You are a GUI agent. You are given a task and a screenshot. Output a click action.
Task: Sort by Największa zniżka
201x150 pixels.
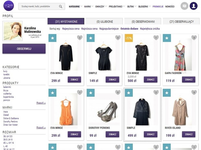click(150, 29)
